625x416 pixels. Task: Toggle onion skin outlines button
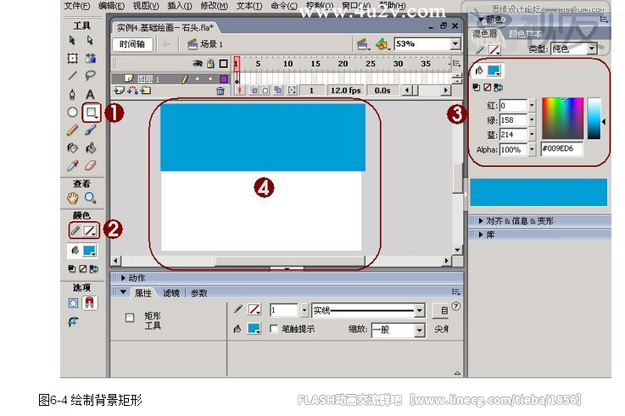(265, 91)
